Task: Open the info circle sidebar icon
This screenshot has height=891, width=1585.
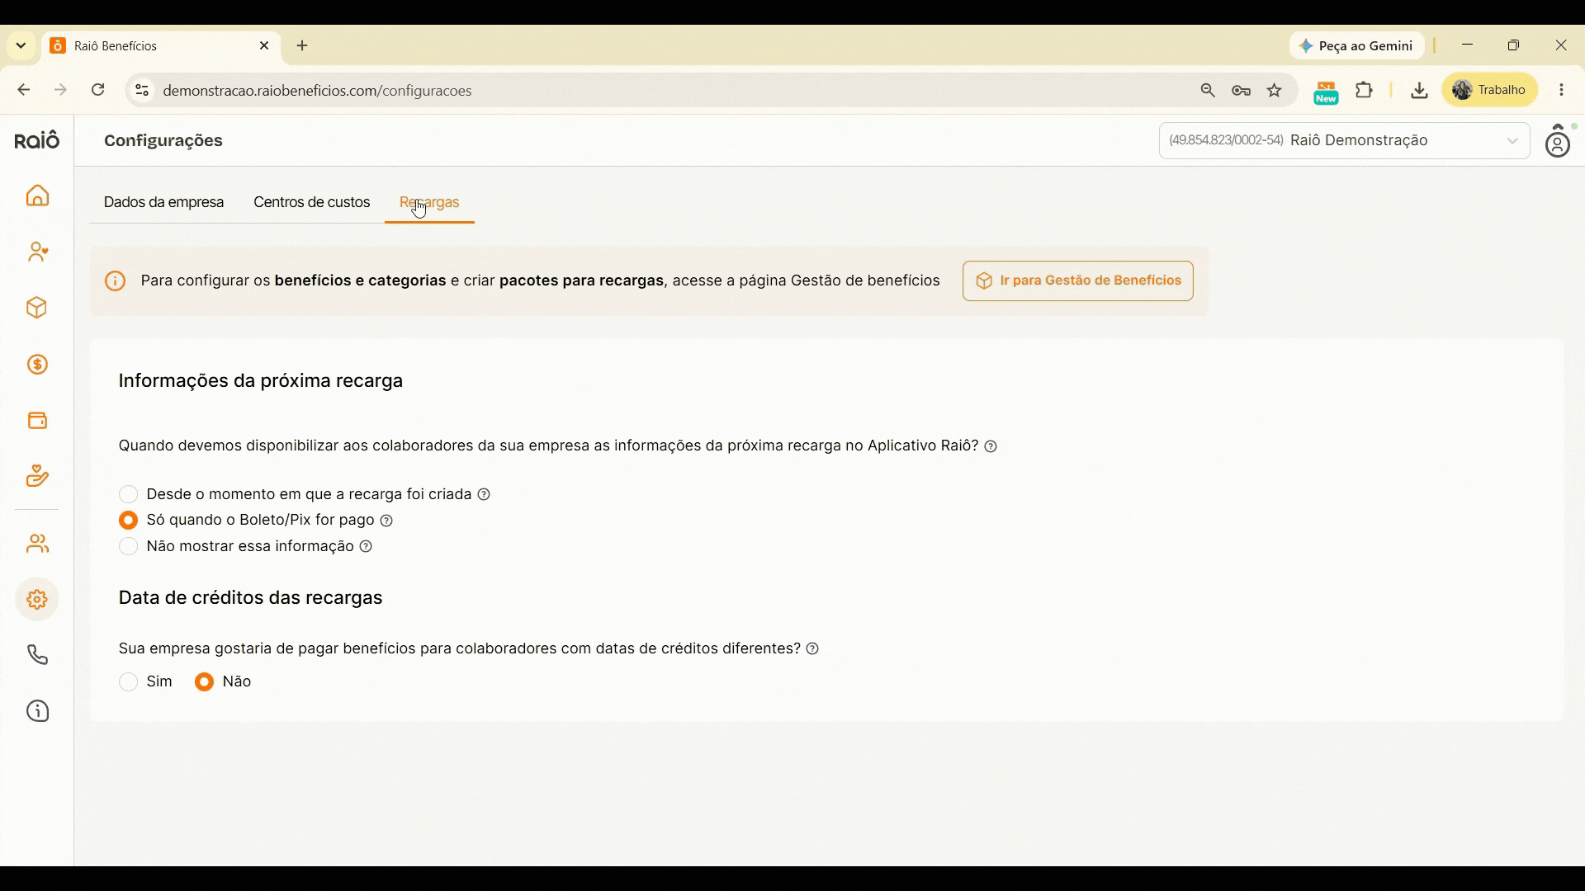Action: coord(37,711)
